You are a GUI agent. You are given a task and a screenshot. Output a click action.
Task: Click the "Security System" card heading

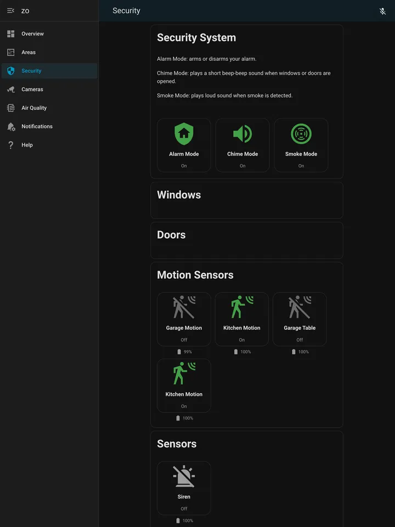pos(196,38)
